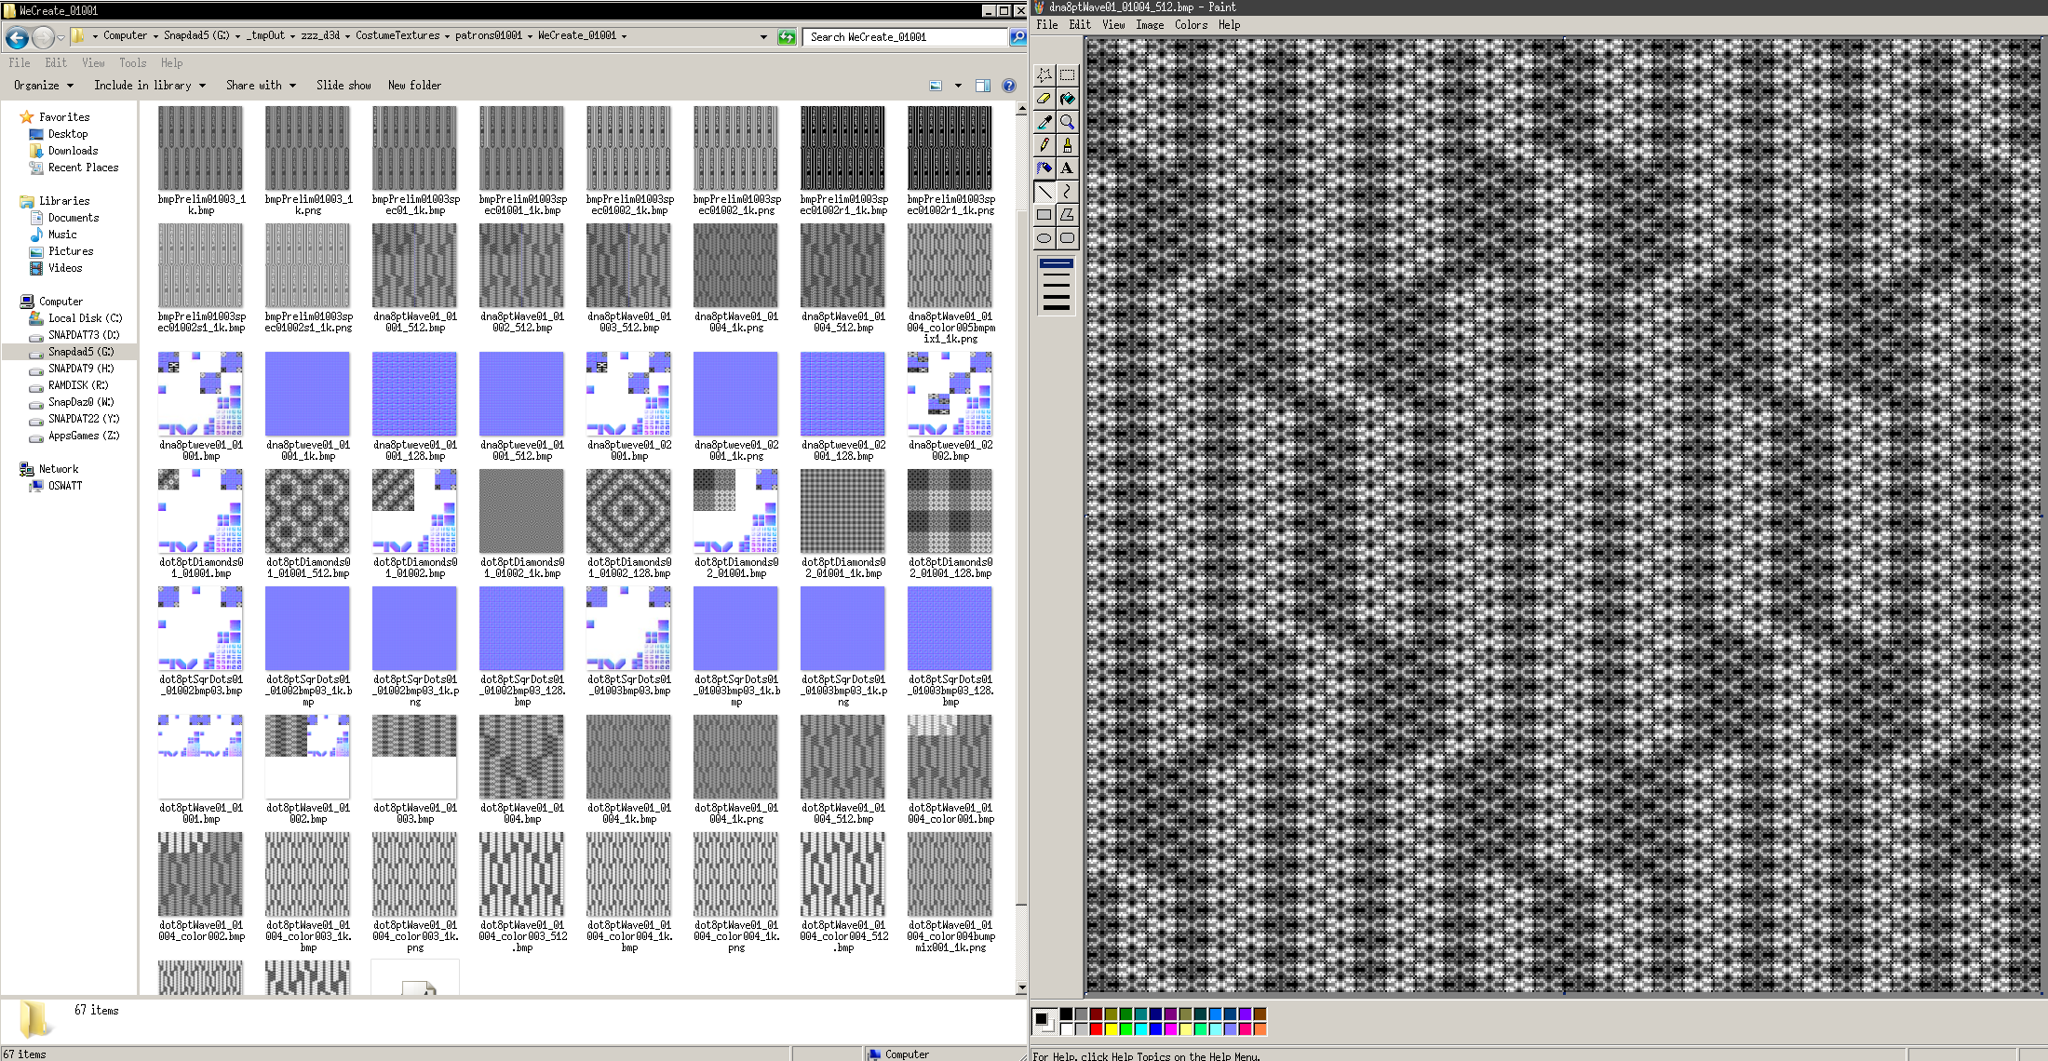Activate the Free-Form Select star tool

click(1044, 75)
